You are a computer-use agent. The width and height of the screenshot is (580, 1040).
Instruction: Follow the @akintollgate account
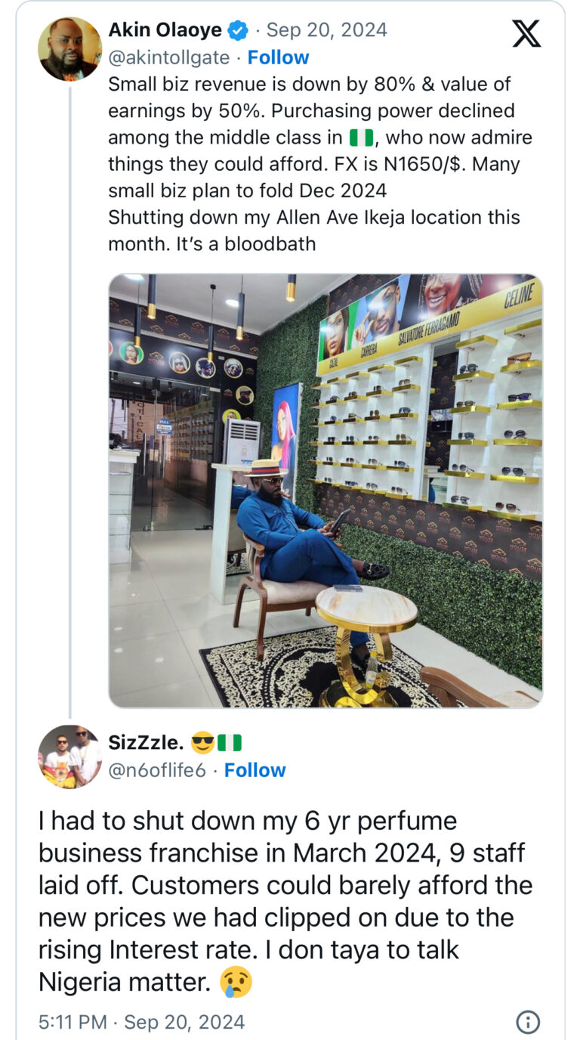coord(278,57)
